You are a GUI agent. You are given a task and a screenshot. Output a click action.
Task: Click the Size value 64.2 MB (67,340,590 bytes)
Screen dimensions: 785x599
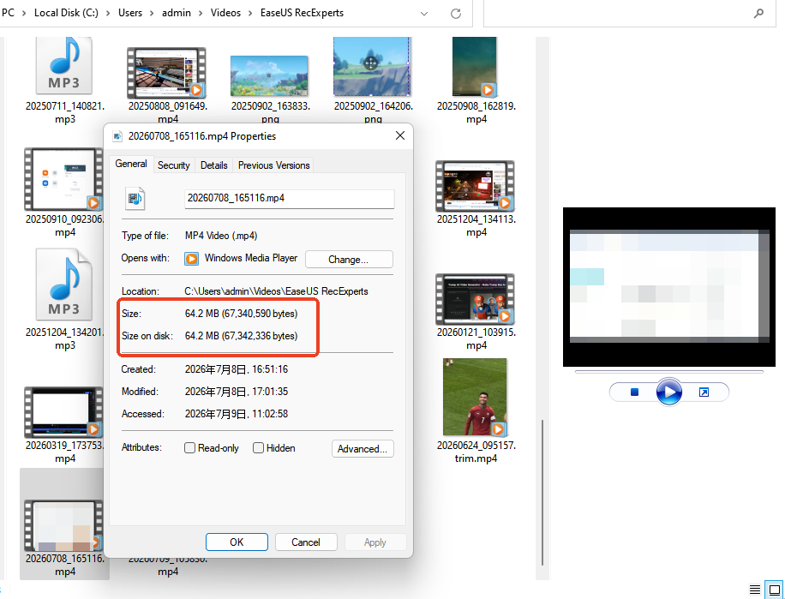(x=241, y=314)
